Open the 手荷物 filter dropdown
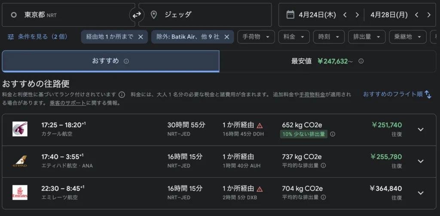440x216 pixels. [256, 37]
